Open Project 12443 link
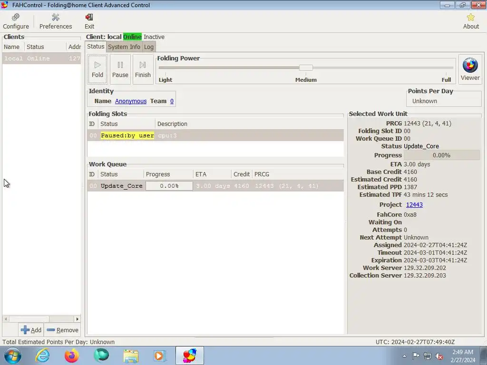 pyautogui.click(x=414, y=204)
